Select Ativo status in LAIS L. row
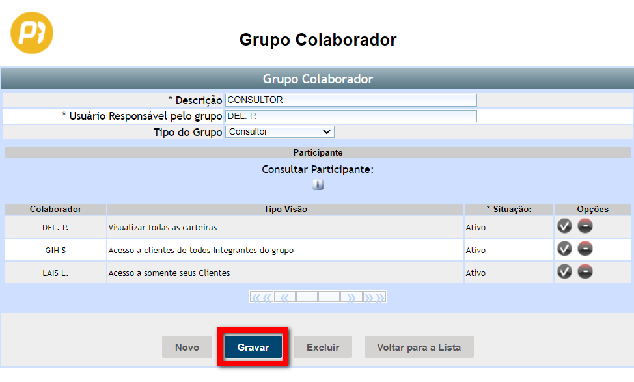 pos(509,273)
